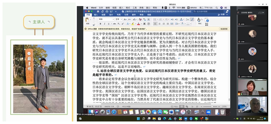271x124 pixels.
Task: Toggle center text alignment
Action: (x=159, y=24)
